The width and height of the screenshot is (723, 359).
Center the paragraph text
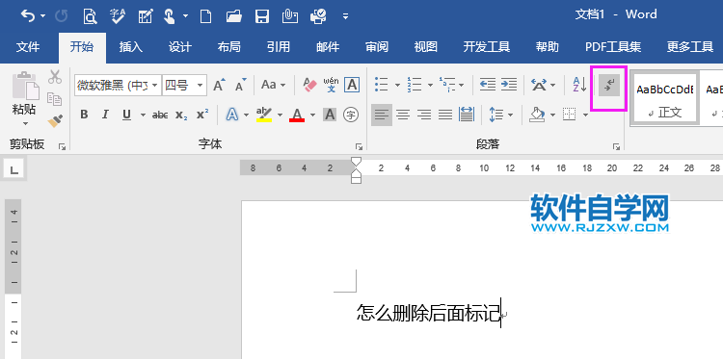coord(403,115)
